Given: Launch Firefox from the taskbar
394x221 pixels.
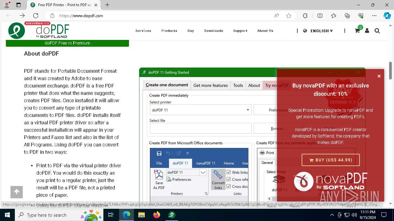Looking at the screenshot, I should [x=157, y=215].
